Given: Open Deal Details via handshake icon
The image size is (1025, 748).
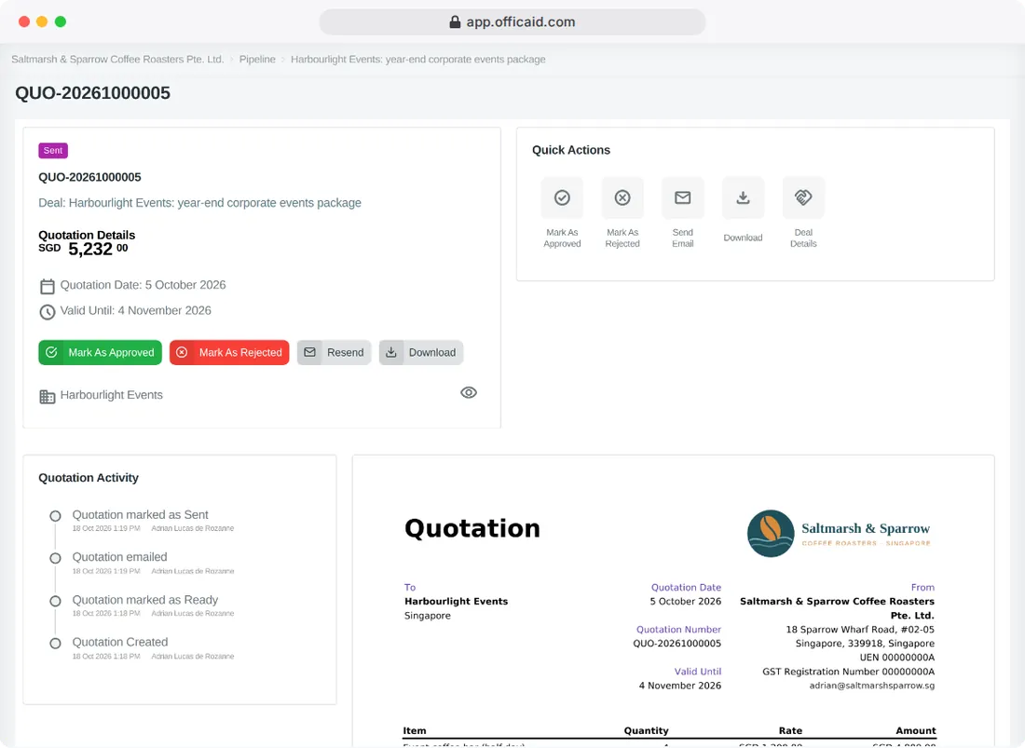Looking at the screenshot, I should tap(803, 197).
